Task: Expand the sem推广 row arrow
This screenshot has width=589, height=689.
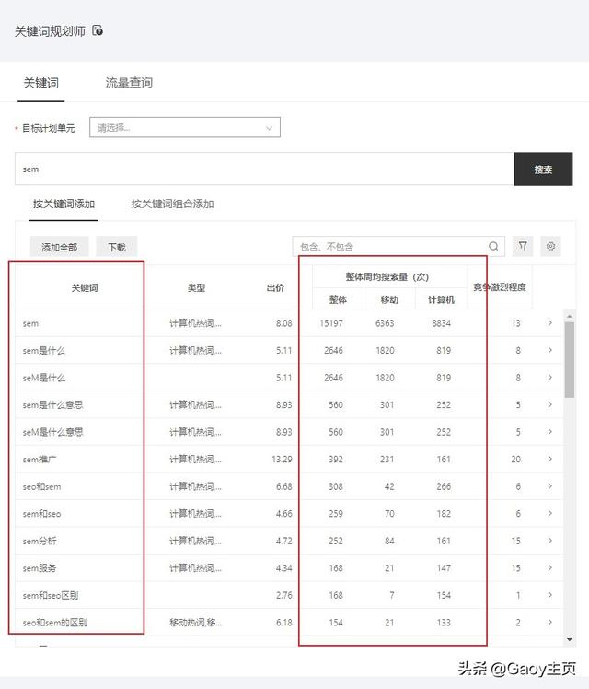Action: [550, 459]
